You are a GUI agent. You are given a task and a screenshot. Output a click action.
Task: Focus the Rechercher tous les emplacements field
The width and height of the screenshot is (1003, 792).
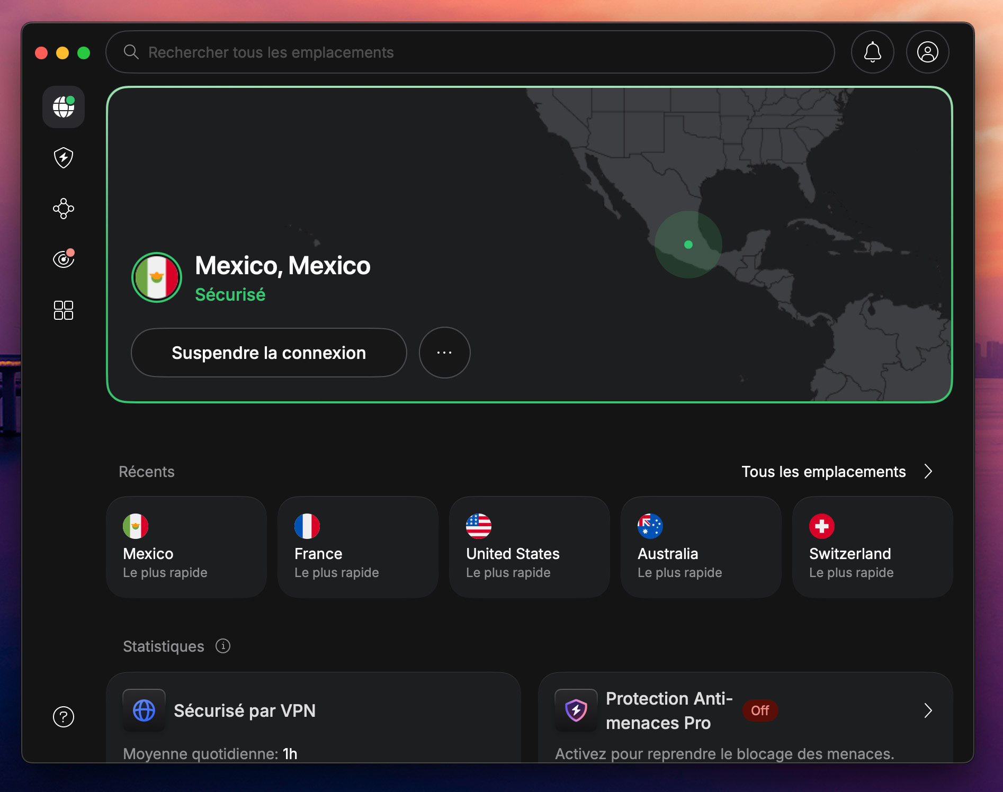pyautogui.click(x=470, y=52)
